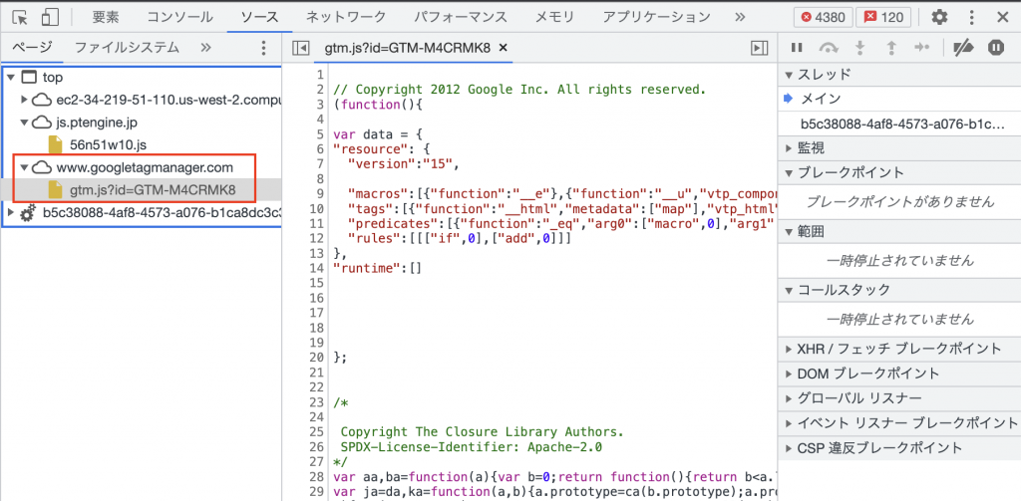Viewport: 1021px width, 501px height.
Task: Collapse the js.ptengine.jp domain node
Action: click(25, 122)
